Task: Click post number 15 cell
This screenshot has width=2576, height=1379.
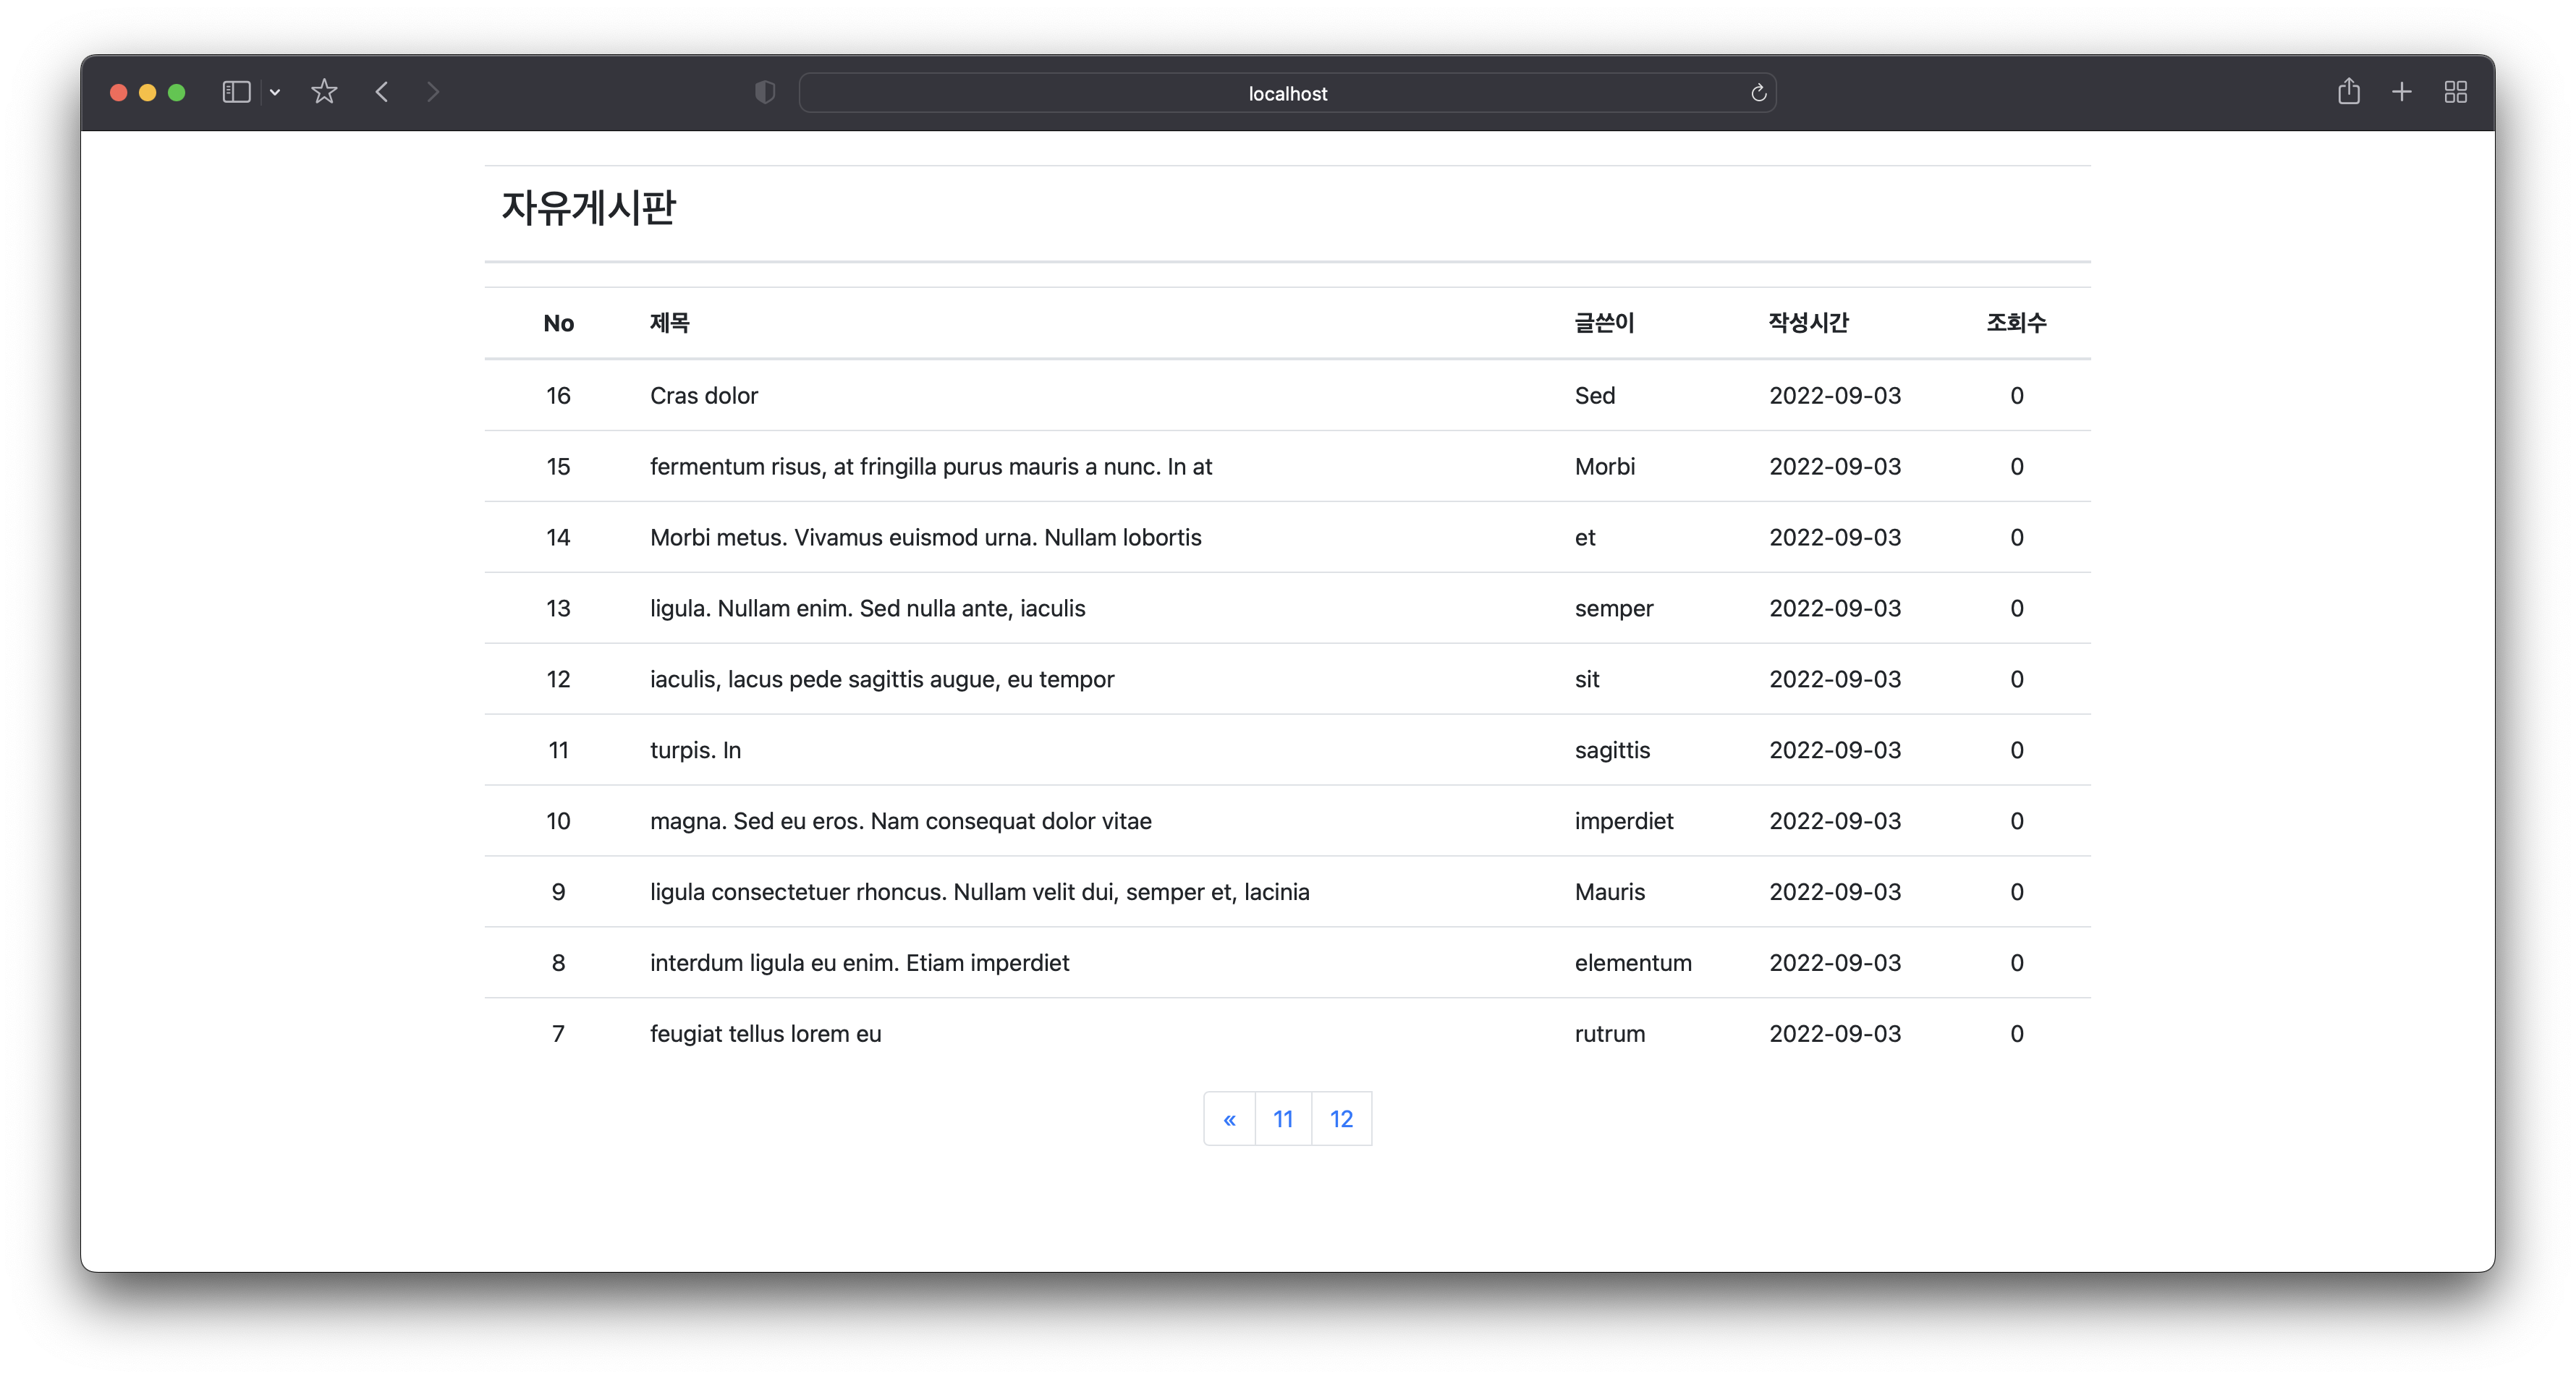Action: point(558,466)
